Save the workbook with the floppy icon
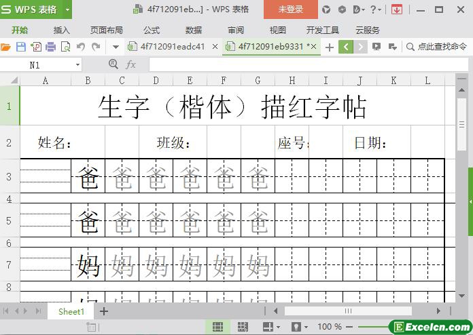 [x=21, y=47]
